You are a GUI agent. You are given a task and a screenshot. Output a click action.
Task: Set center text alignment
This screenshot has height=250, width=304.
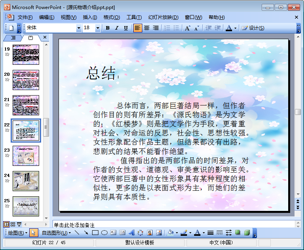[147, 28]
